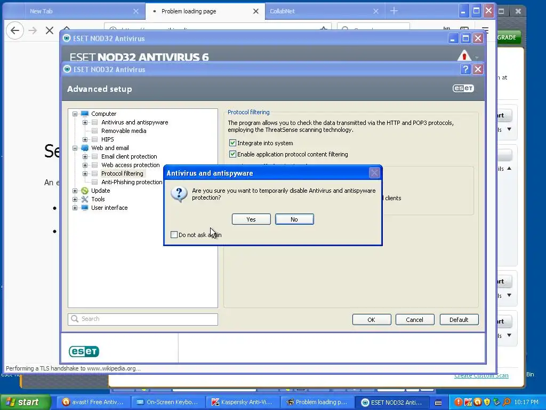Uncheck Integrate into system
This screenshot has height=410, width=546.
(x=232, y=143)
